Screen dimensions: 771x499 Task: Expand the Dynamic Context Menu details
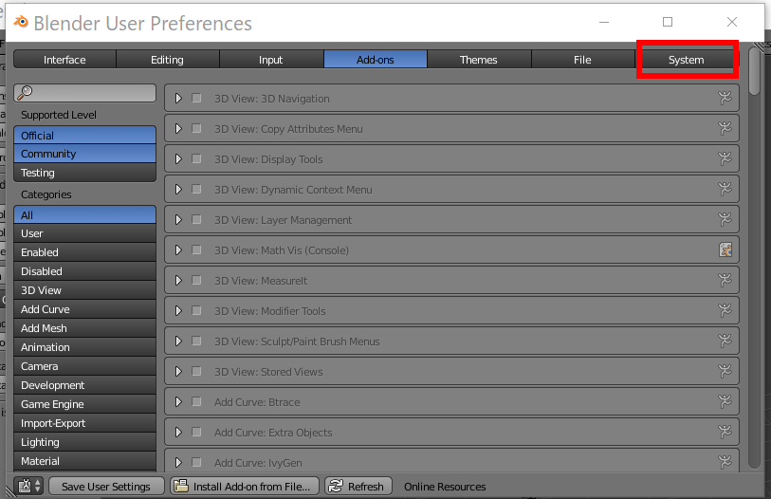pyautogui.click(x=178, y=189)
